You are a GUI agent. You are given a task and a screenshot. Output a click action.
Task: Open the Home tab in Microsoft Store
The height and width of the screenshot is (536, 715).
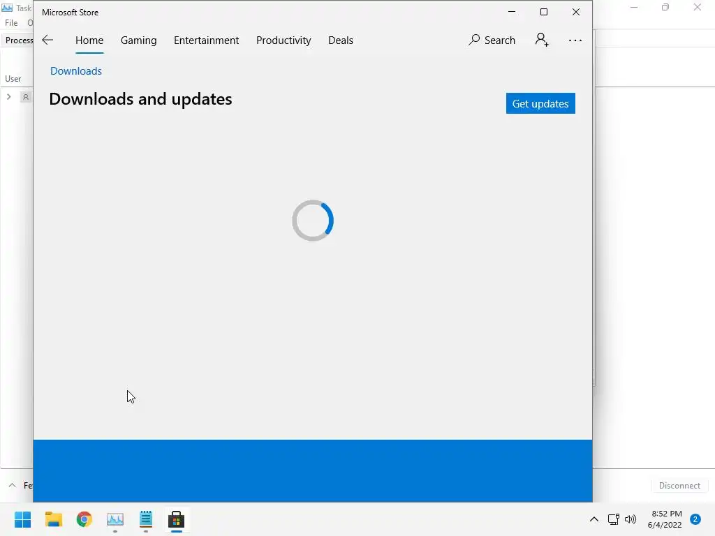(x=89, y=40)
